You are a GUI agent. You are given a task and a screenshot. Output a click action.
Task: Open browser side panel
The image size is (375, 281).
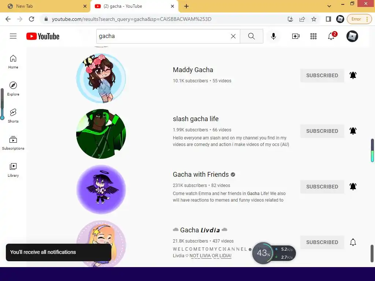(328, 19)
